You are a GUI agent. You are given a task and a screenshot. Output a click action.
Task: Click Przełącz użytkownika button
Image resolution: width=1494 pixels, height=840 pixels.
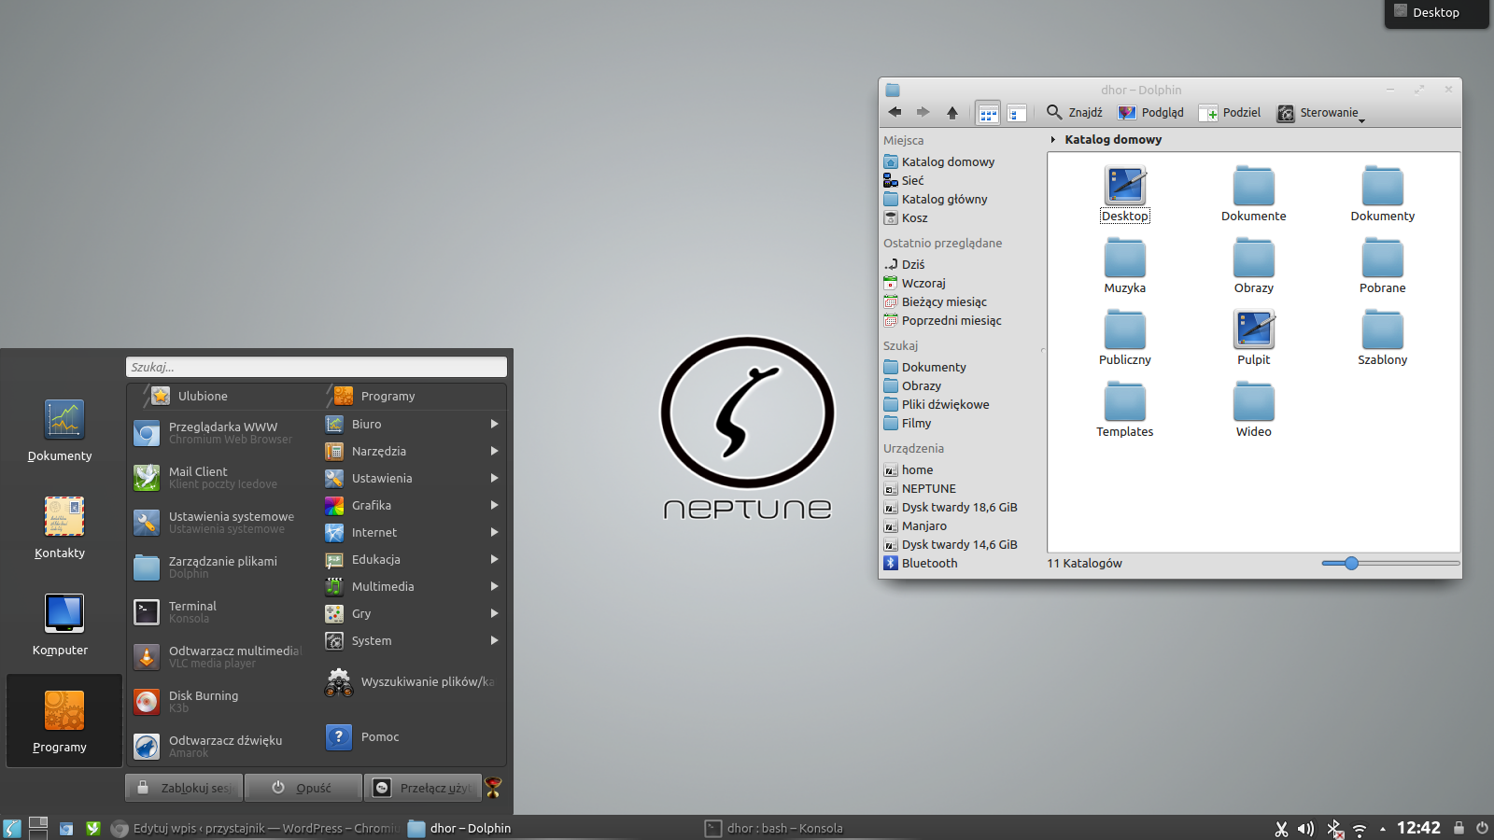[423, 788]
